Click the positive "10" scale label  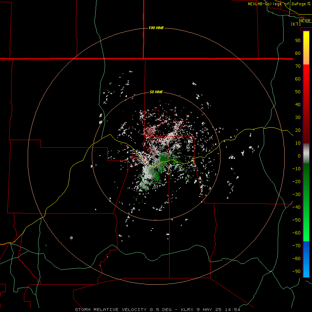click(298, 143)
